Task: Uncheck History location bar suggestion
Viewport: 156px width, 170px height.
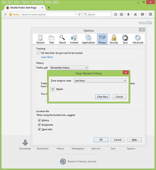Action: 39,120
